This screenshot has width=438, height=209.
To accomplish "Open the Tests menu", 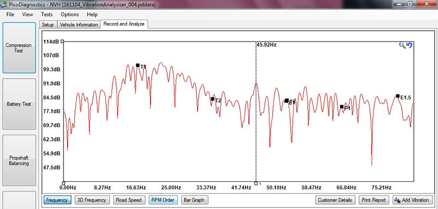I will (x=47, y=15).
